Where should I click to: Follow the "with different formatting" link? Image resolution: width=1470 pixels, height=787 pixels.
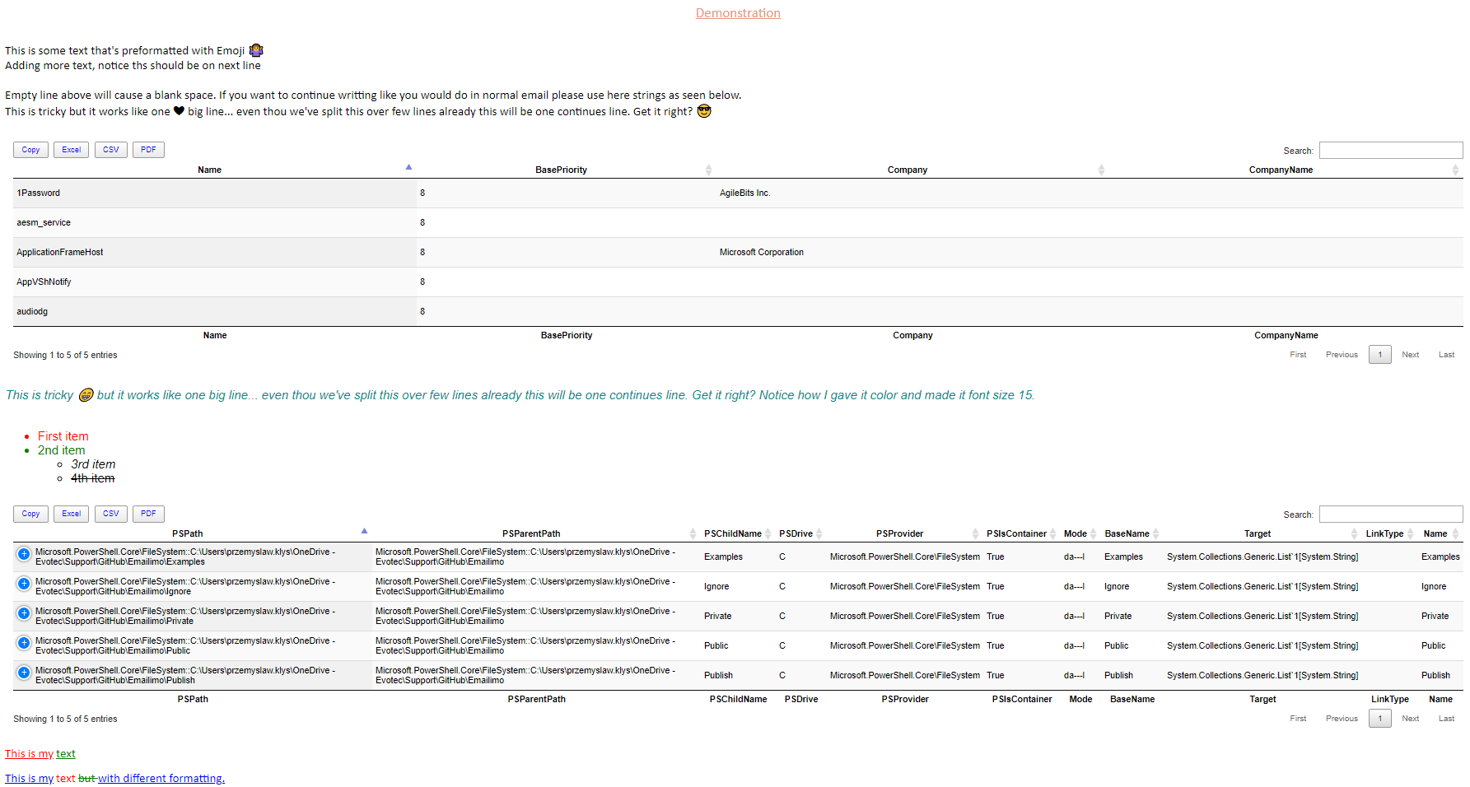[x=161, y=778]
